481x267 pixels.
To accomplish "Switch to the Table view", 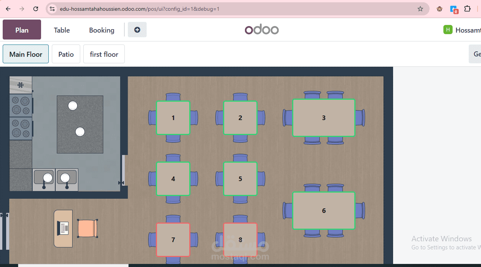I will pyautogui.click(x=62, y=30).
